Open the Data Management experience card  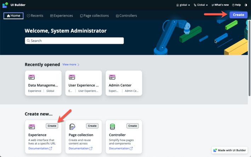pyautogui.click(x=43, y=83)
